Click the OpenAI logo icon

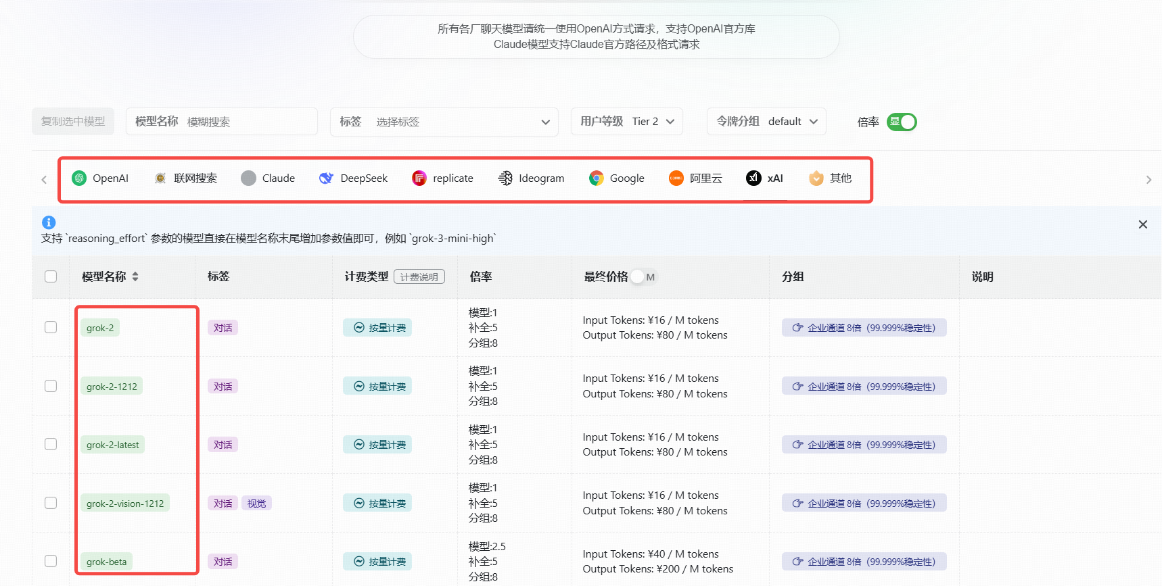[79, 178]
